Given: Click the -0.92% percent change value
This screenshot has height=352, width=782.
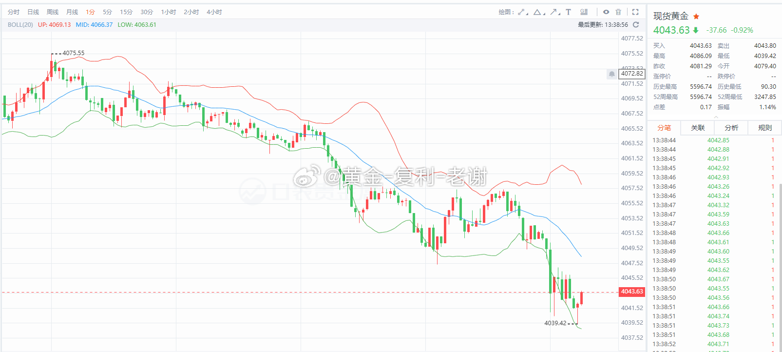Looking at the screenshot, I should point(742,30).
